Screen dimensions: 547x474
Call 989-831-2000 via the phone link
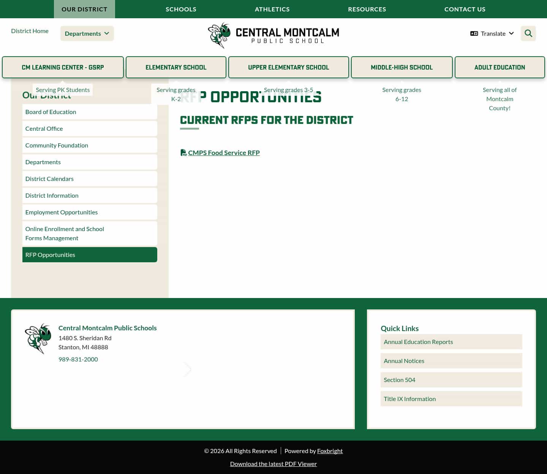coord(78,359)
